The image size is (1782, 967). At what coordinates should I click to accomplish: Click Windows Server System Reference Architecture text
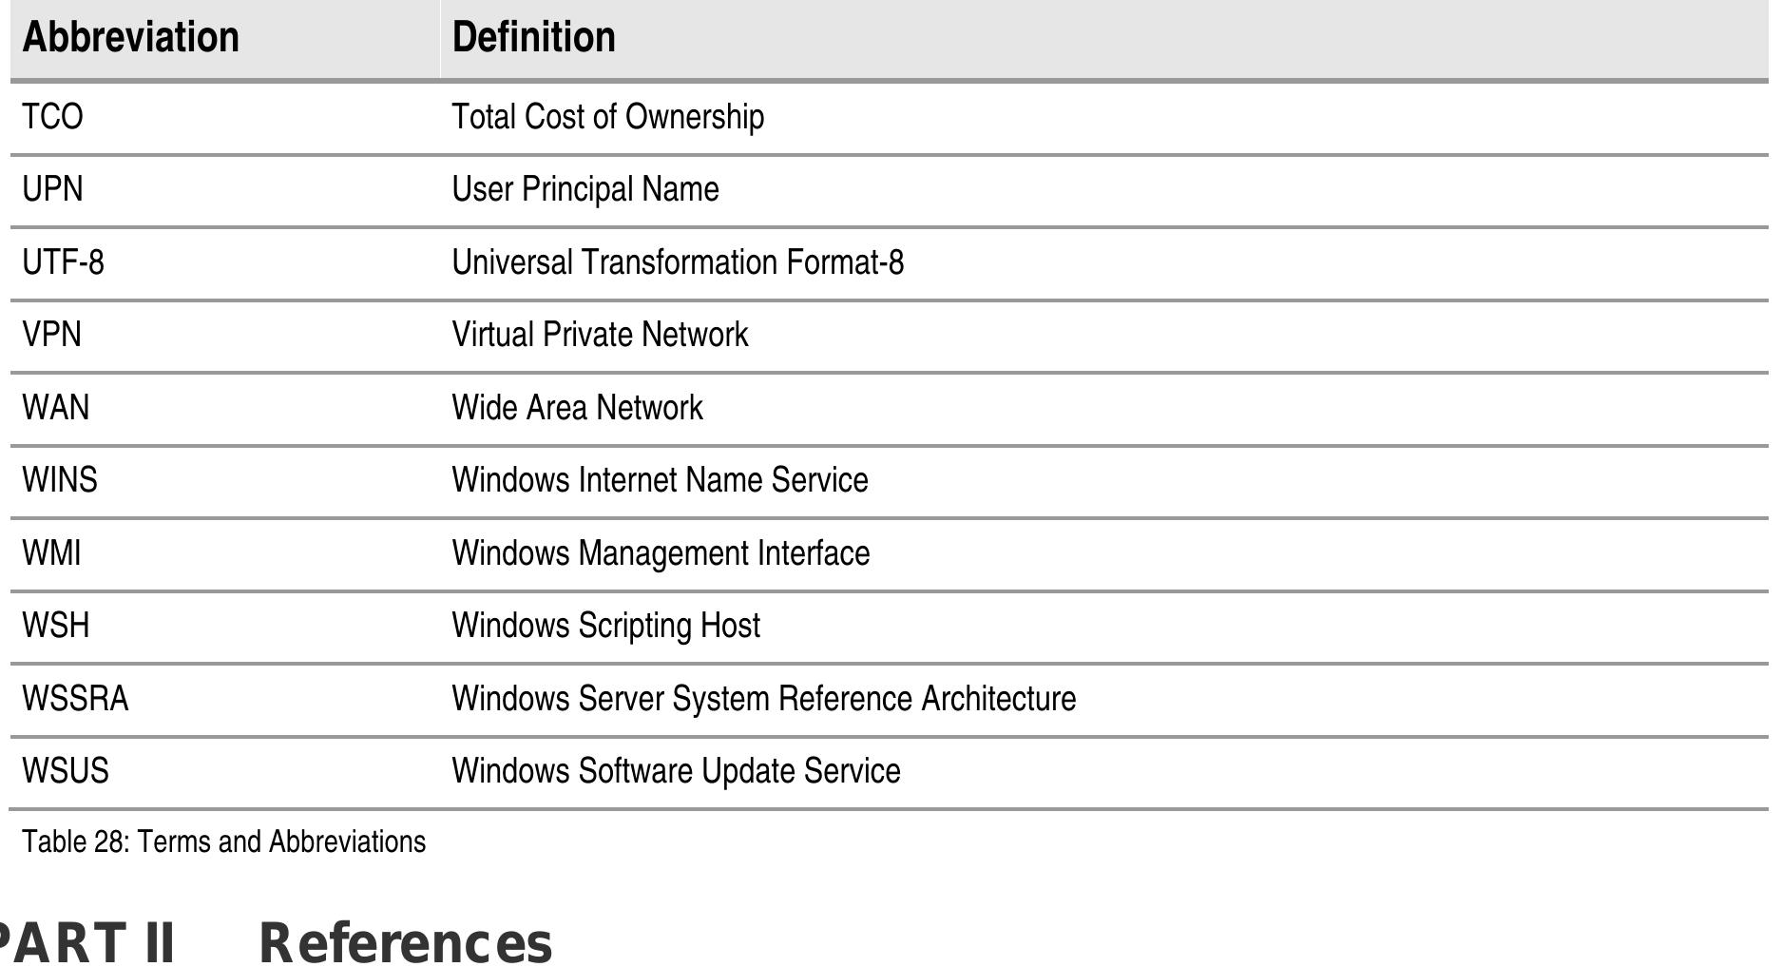pos(763,699)
